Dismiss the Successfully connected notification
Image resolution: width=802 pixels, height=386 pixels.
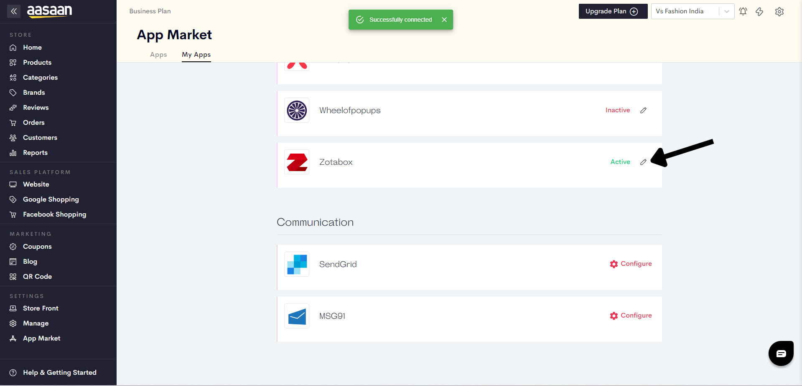click(444, 20)
